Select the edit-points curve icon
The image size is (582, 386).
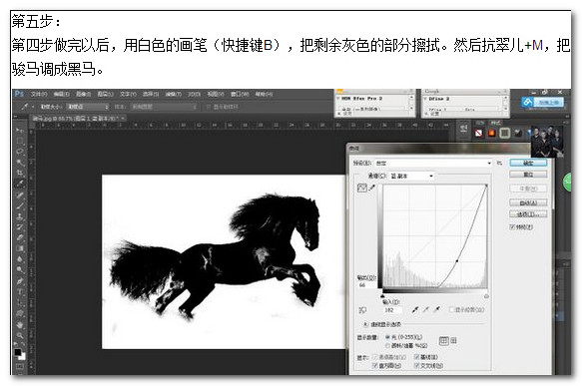(362, 188)
